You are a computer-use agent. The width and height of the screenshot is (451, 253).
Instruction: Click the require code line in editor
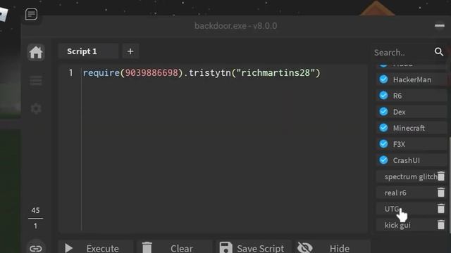[202, 73]
